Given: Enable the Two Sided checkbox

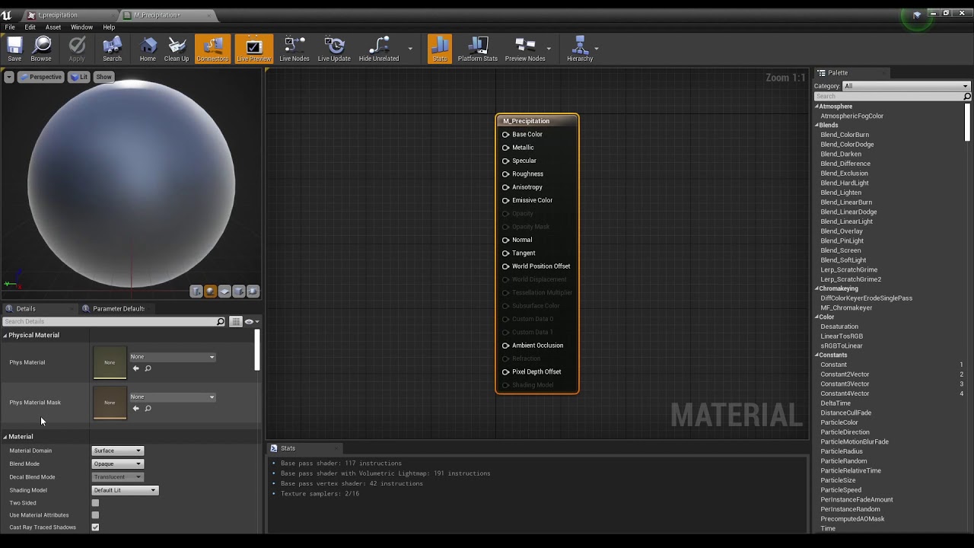Looking at the screenshot, I should click(95, 503).
